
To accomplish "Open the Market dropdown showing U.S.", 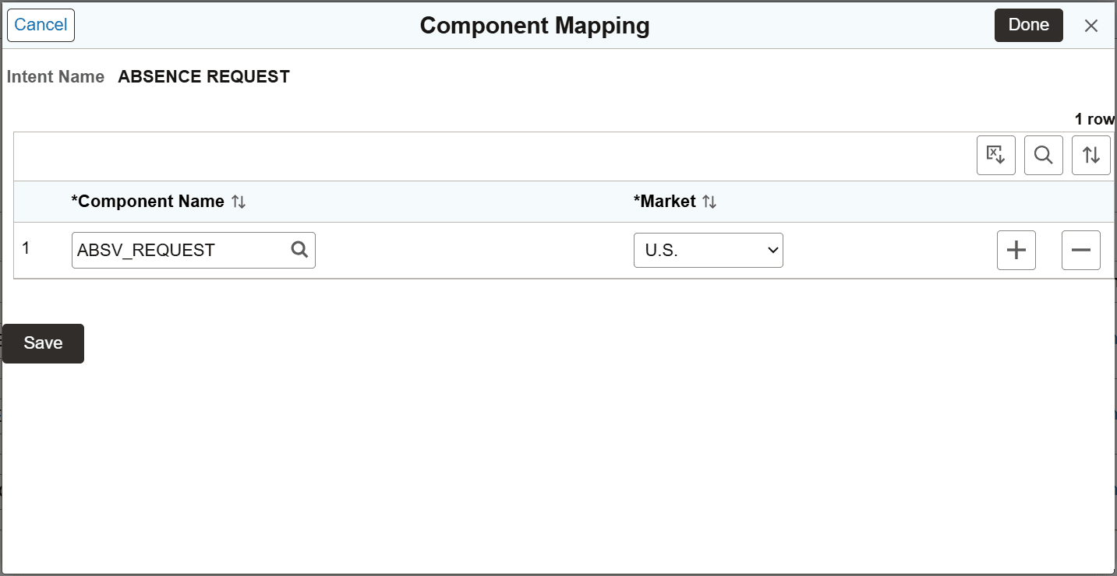I will coord(709,250).
